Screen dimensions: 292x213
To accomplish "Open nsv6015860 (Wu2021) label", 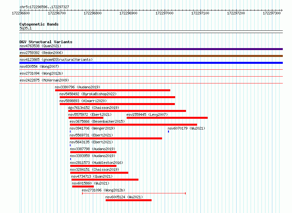I will pos(91,183).
